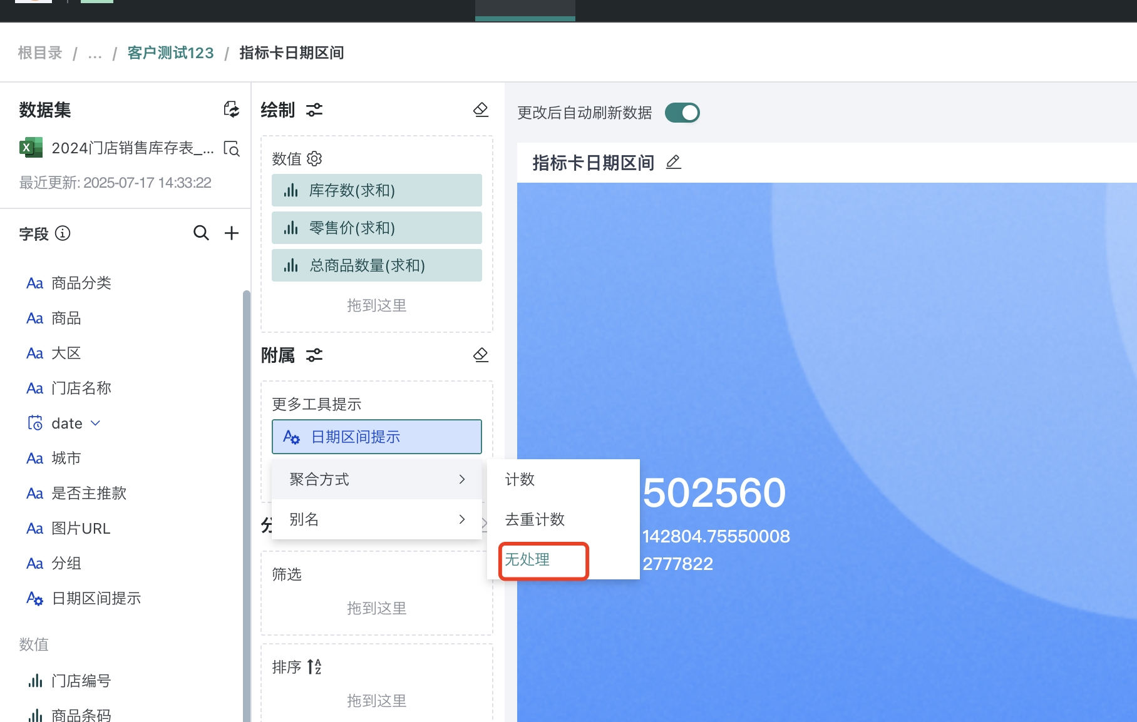This screenshot has width=1137, height=722.
Task: Expand the 聚合方式 submenu arrow
Action: coord(462,479)
